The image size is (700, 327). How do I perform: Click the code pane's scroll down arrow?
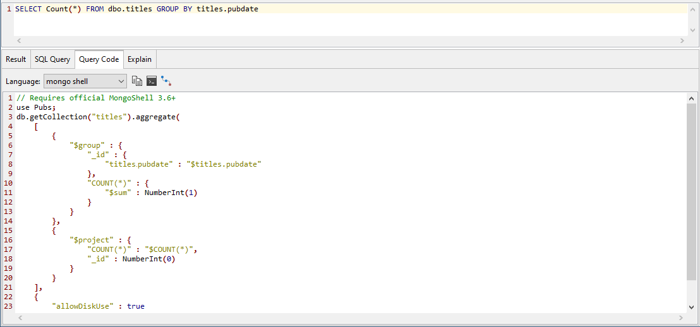tap(691, 307)
